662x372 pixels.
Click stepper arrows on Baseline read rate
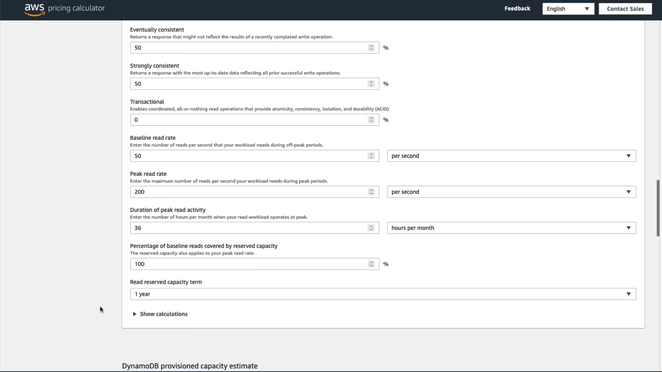(x=371, y=156)
